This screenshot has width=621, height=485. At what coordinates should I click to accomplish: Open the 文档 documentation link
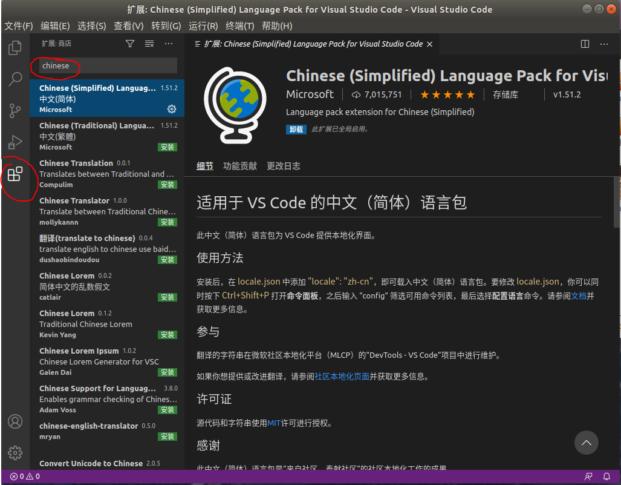coord(579,296)
